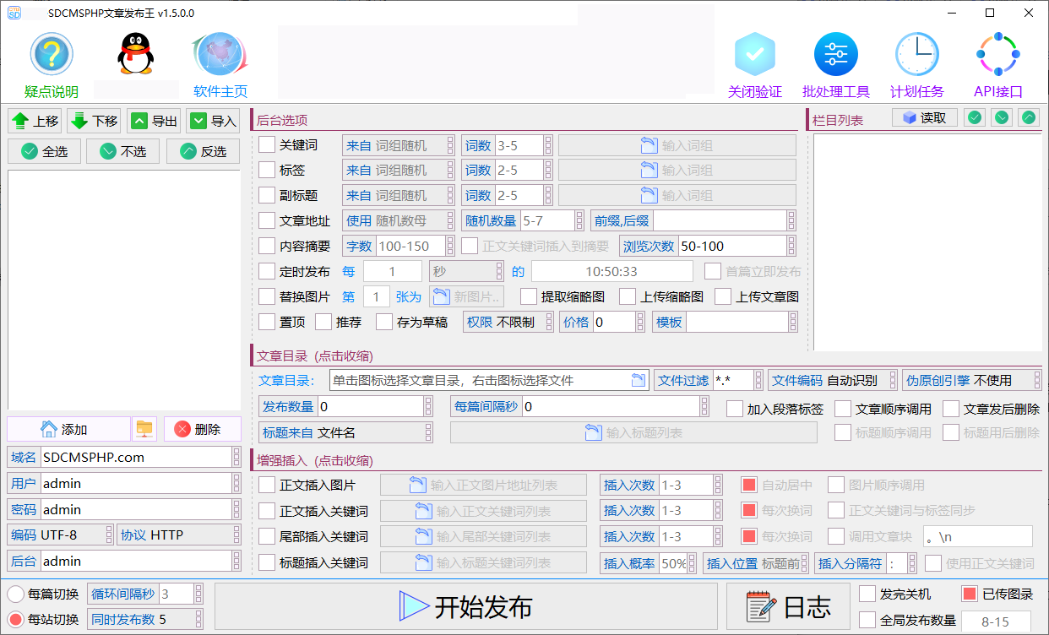Click 输入标题关键词列表 button

(x=483, y=563)
